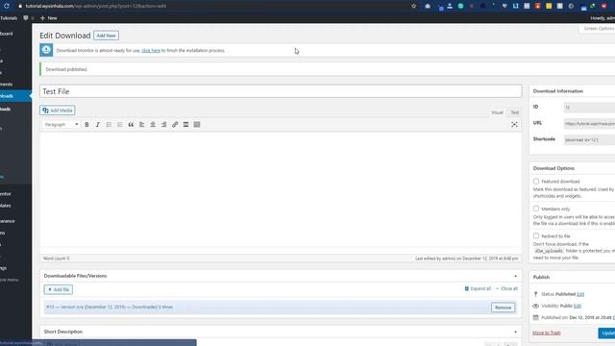Click the Shortcode field
Image resolution: width=615 pixels, height=346 pixels.
tap(589, 139)
